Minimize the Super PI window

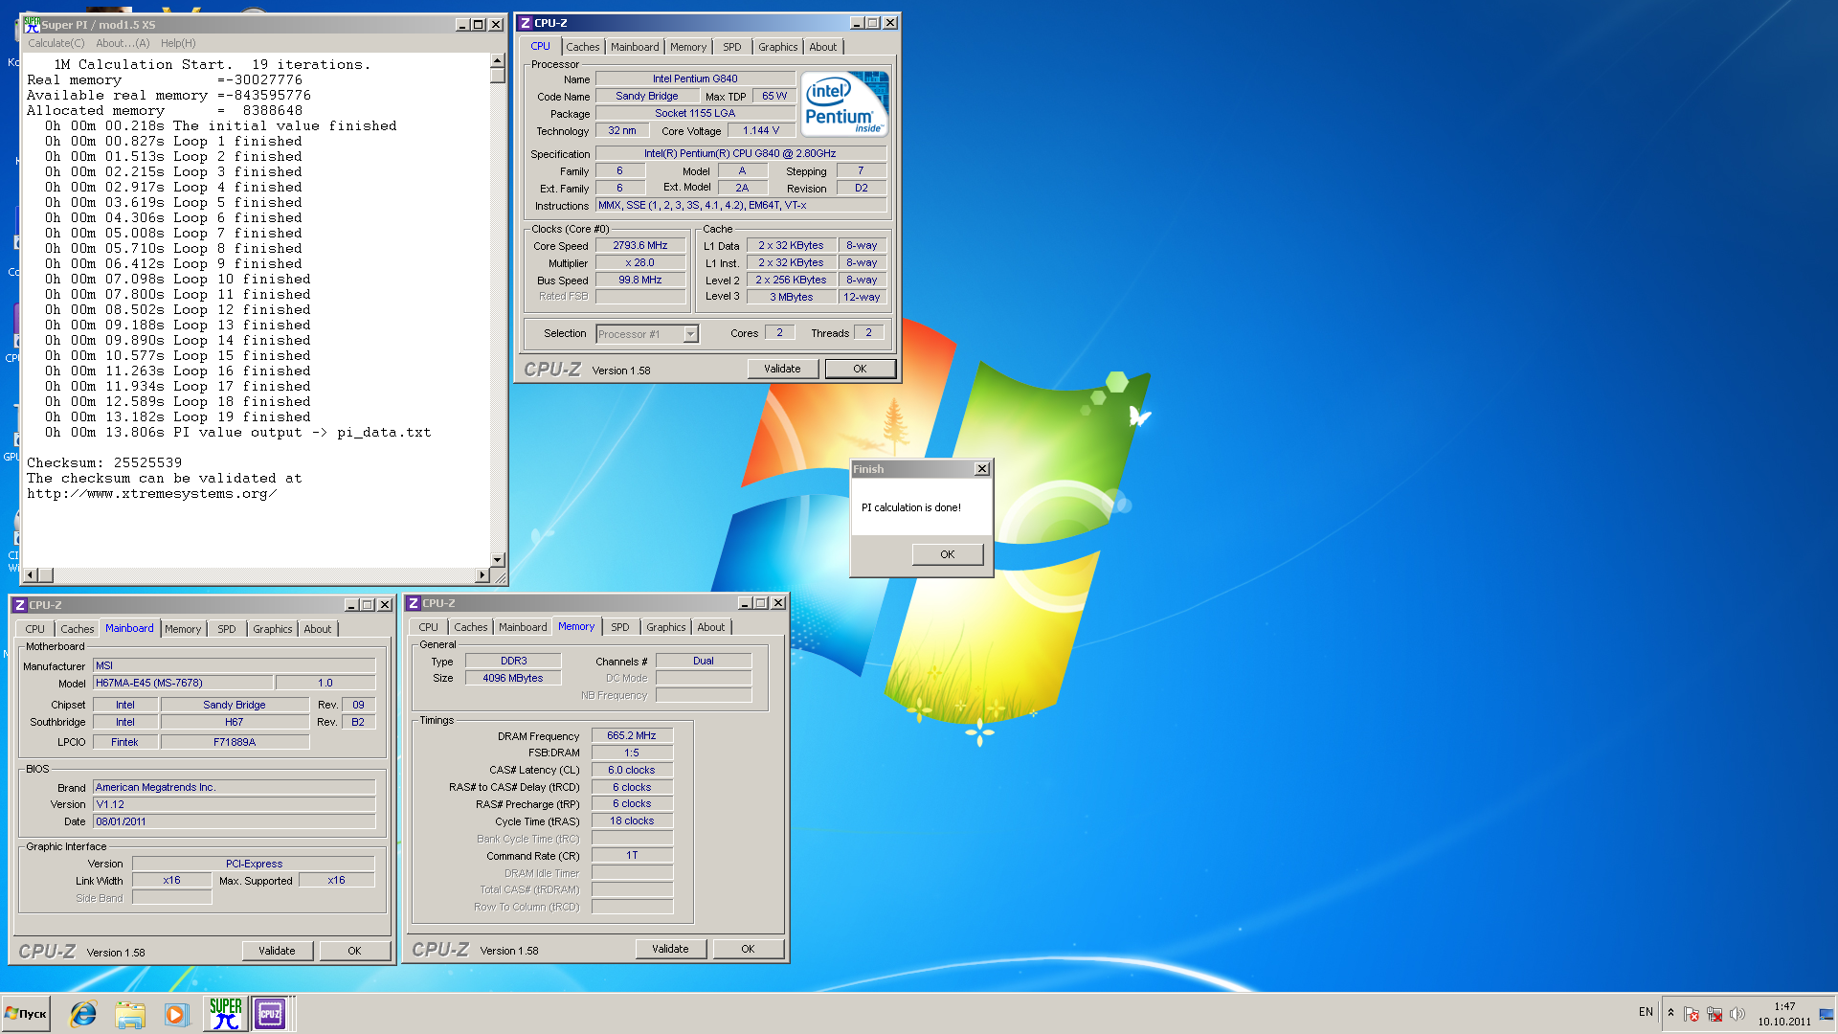[x=462, y=25]
